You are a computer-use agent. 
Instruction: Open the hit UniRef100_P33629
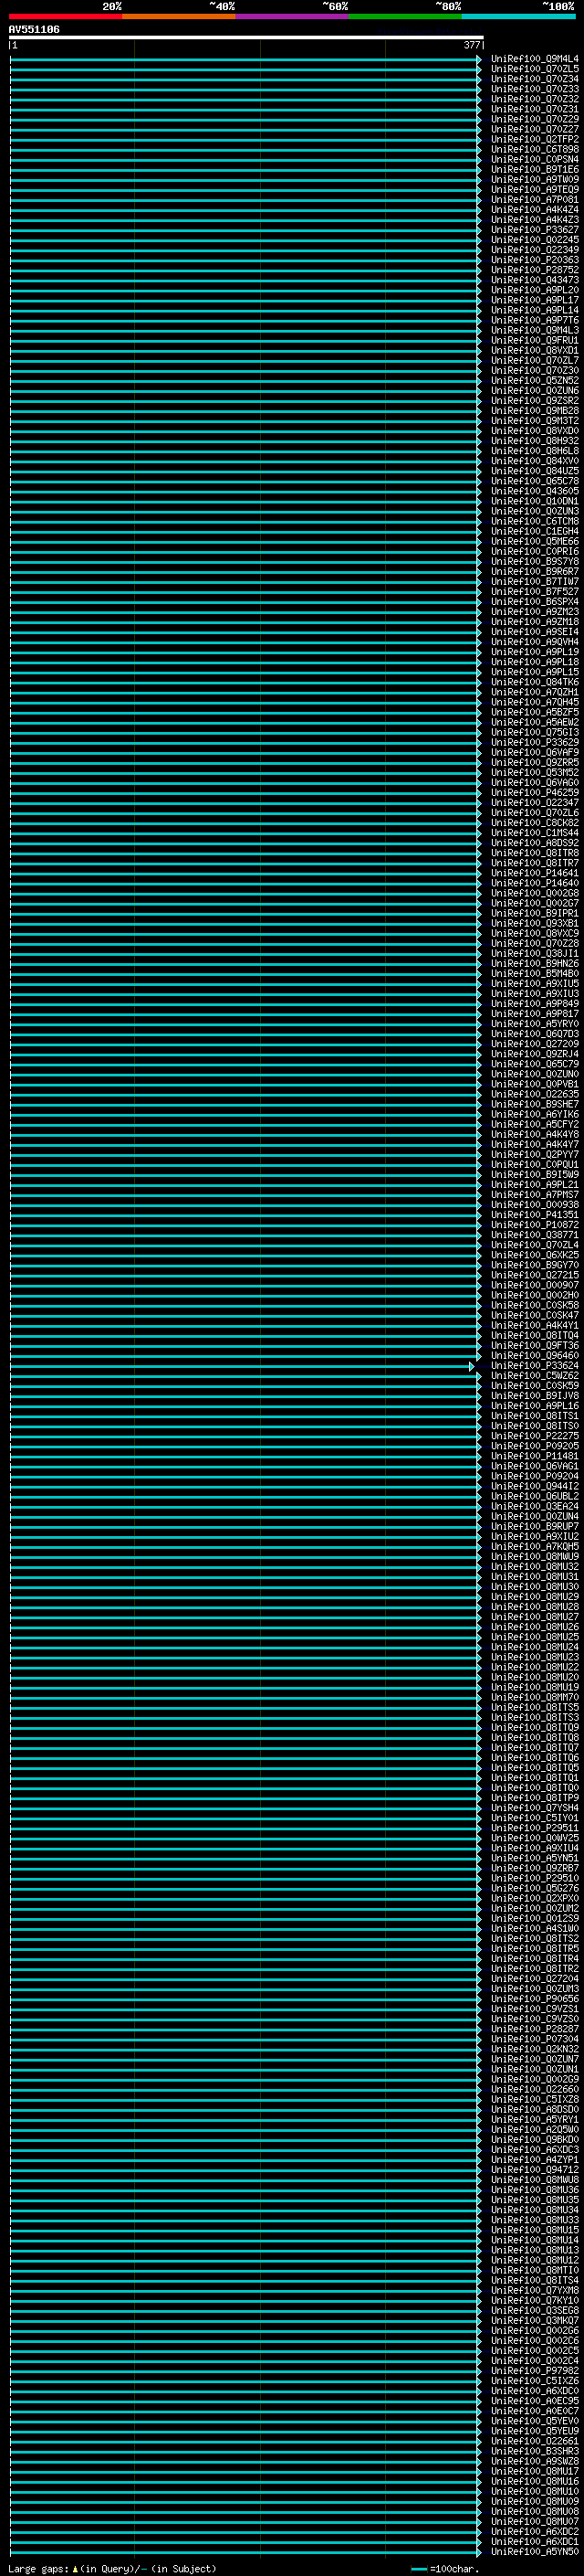pos(535,743)
